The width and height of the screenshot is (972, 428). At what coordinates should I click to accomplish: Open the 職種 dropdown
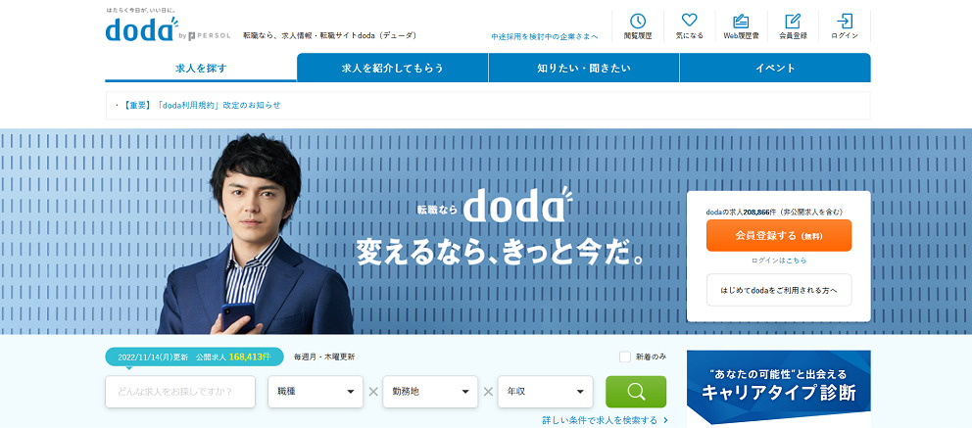click(316, 392)
